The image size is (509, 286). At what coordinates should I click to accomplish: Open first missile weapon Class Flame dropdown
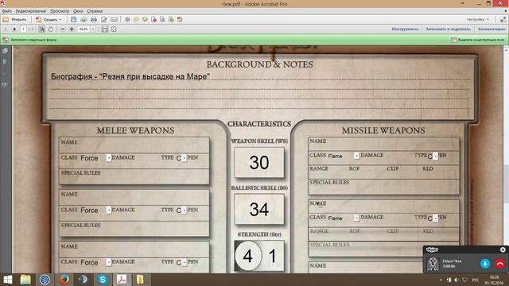click(356, 156)
